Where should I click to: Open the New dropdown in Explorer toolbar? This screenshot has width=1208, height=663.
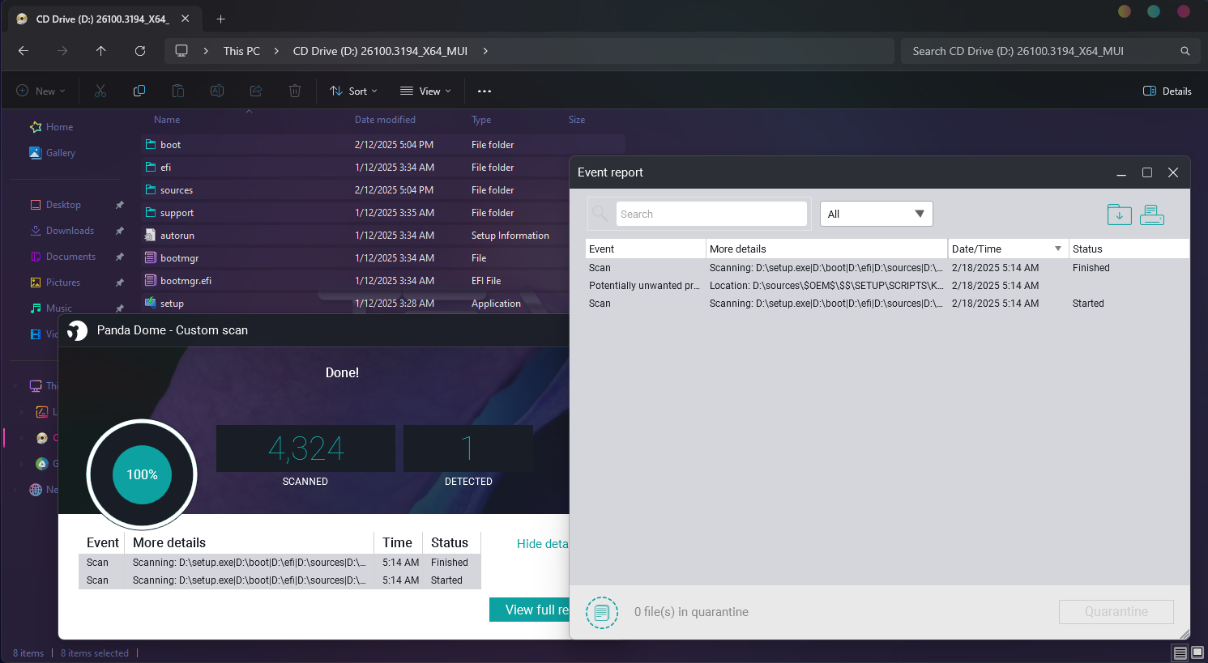[41, 91]
